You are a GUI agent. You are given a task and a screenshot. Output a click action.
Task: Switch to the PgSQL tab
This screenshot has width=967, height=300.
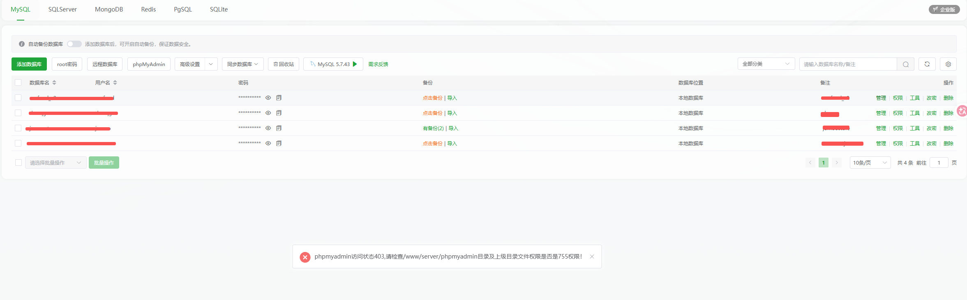pyautogui.click(x=183, y=9)
